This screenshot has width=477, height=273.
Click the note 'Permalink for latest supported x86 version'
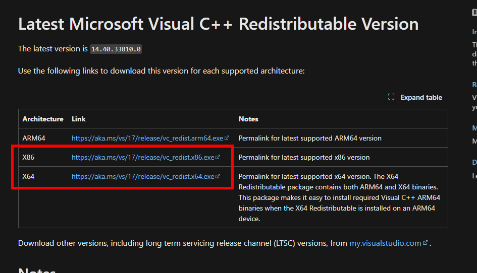click(x=304, y=157)
